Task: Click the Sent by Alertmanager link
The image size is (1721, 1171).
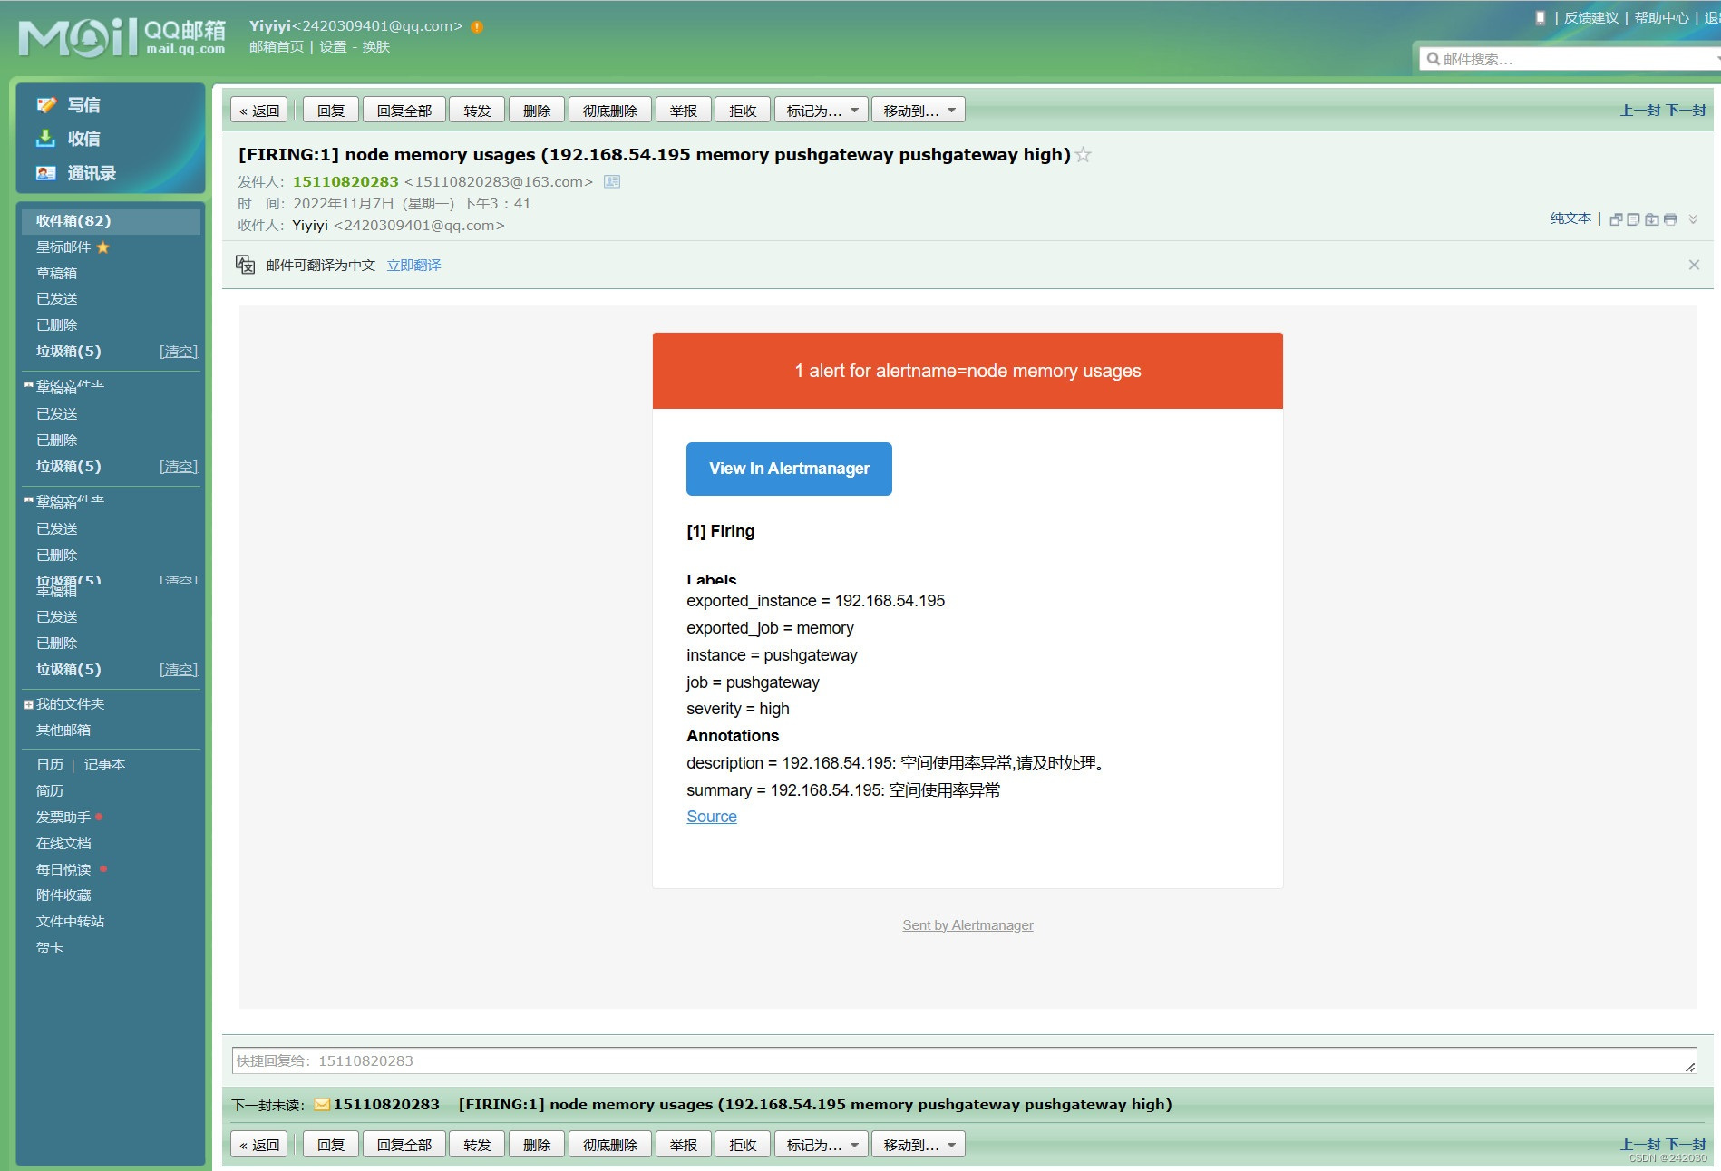Action: tap(967, 925)
